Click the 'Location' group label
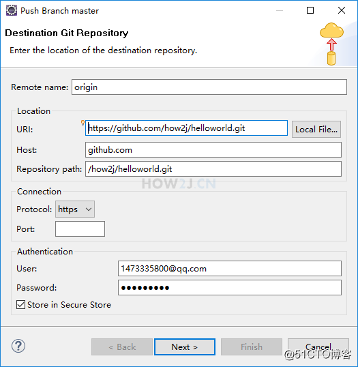This screenshot has width=358, height=367. [33, 111]
